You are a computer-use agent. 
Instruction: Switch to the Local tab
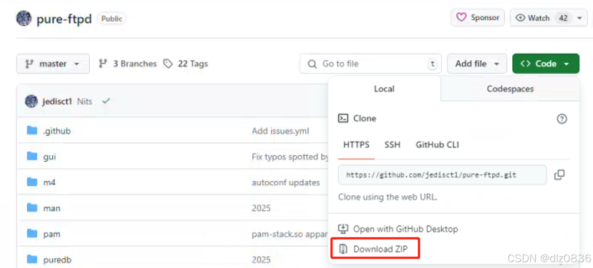pos(384,89)
